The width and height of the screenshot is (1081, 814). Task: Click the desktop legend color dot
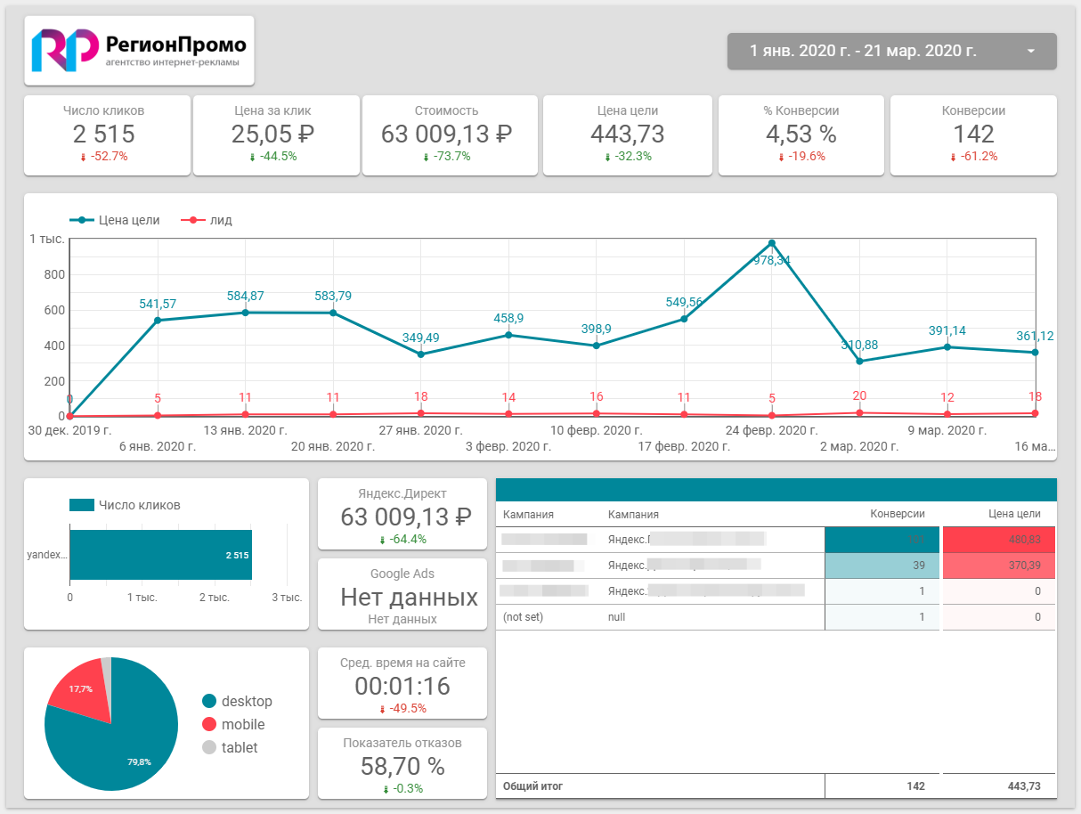pos(209,702)
